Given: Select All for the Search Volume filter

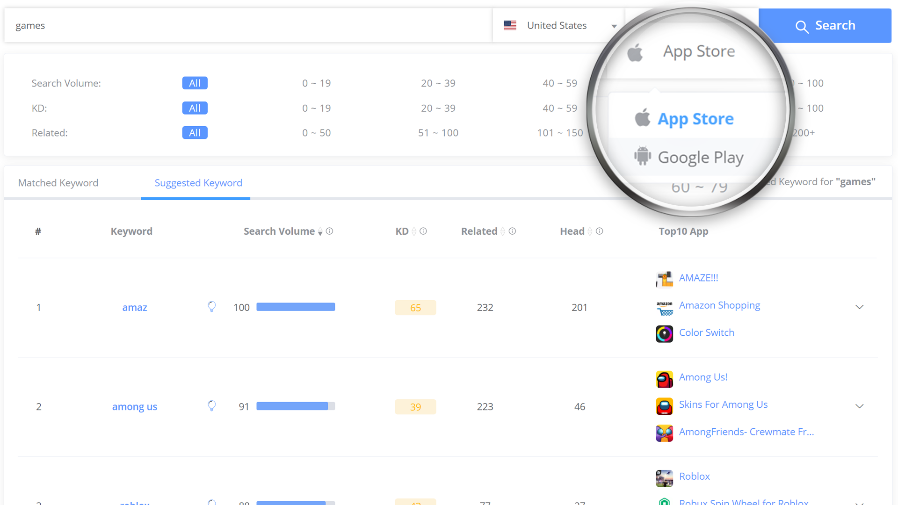Looking at the screenshot, I should (195, 83).
